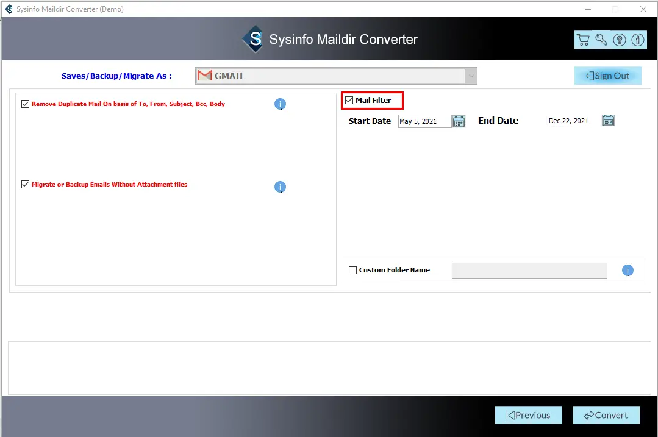
Task: Open the Start Date calendar picker
Action: point(459,121)
